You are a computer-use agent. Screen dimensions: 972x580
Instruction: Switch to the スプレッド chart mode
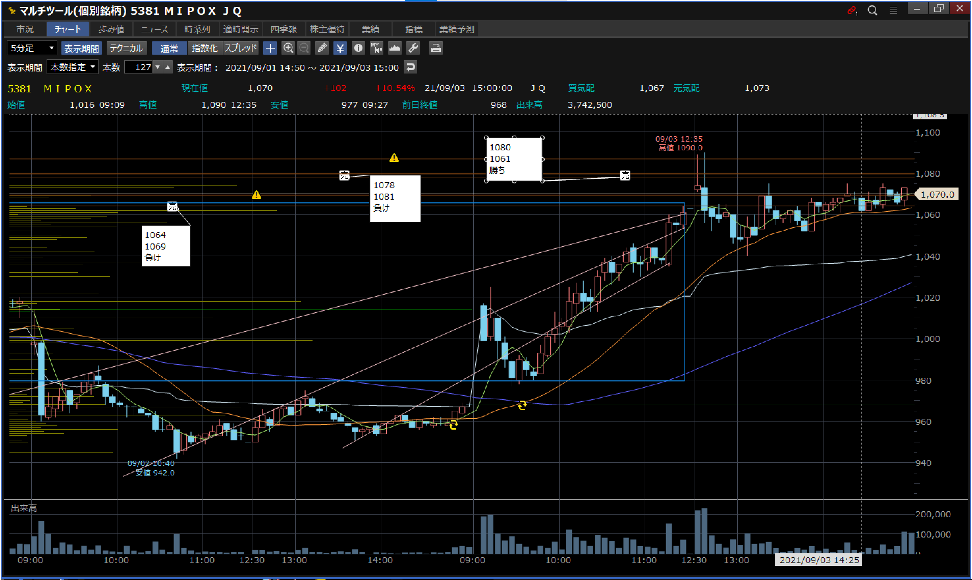pos(241,48)
